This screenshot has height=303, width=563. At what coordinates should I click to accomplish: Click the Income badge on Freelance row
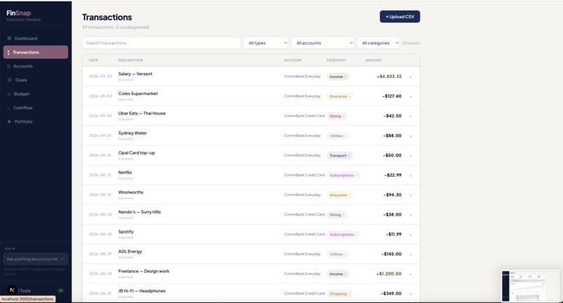tap(337, 274)
